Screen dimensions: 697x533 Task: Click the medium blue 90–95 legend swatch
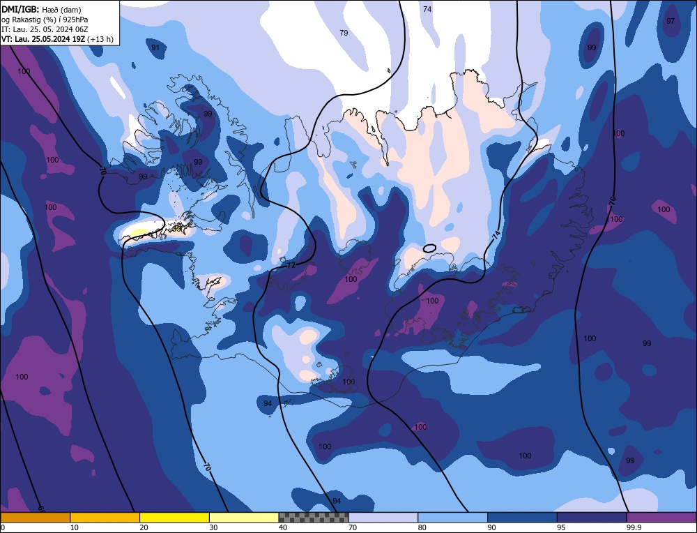(522, 517)
